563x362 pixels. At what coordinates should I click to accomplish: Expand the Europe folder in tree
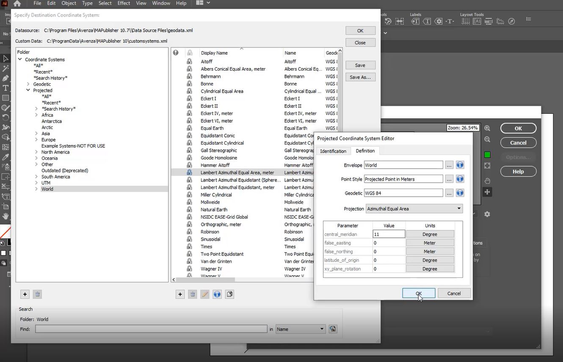coord(37,140)
